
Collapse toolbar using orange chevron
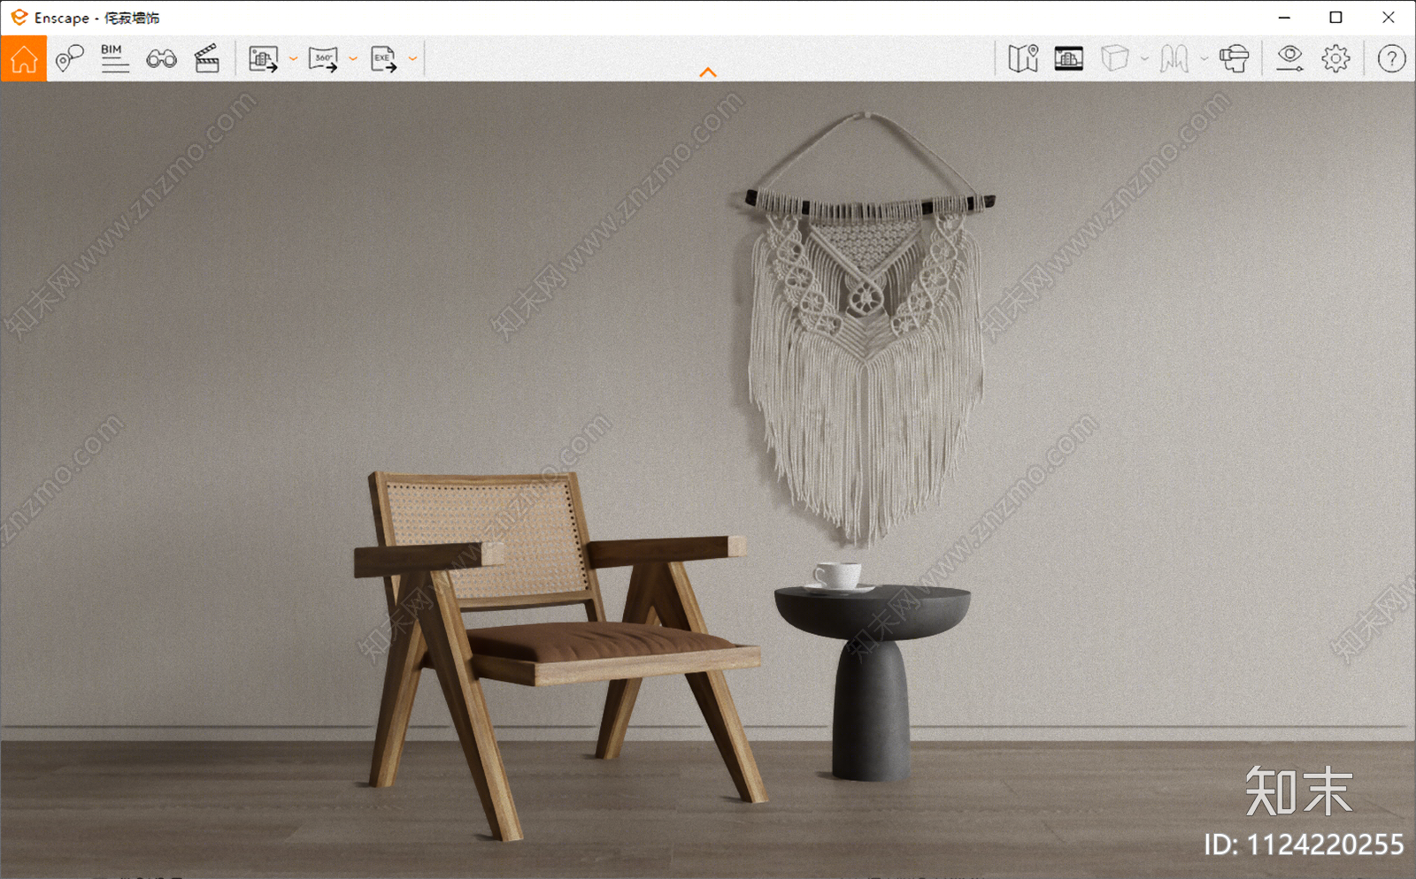pos(708,73)
